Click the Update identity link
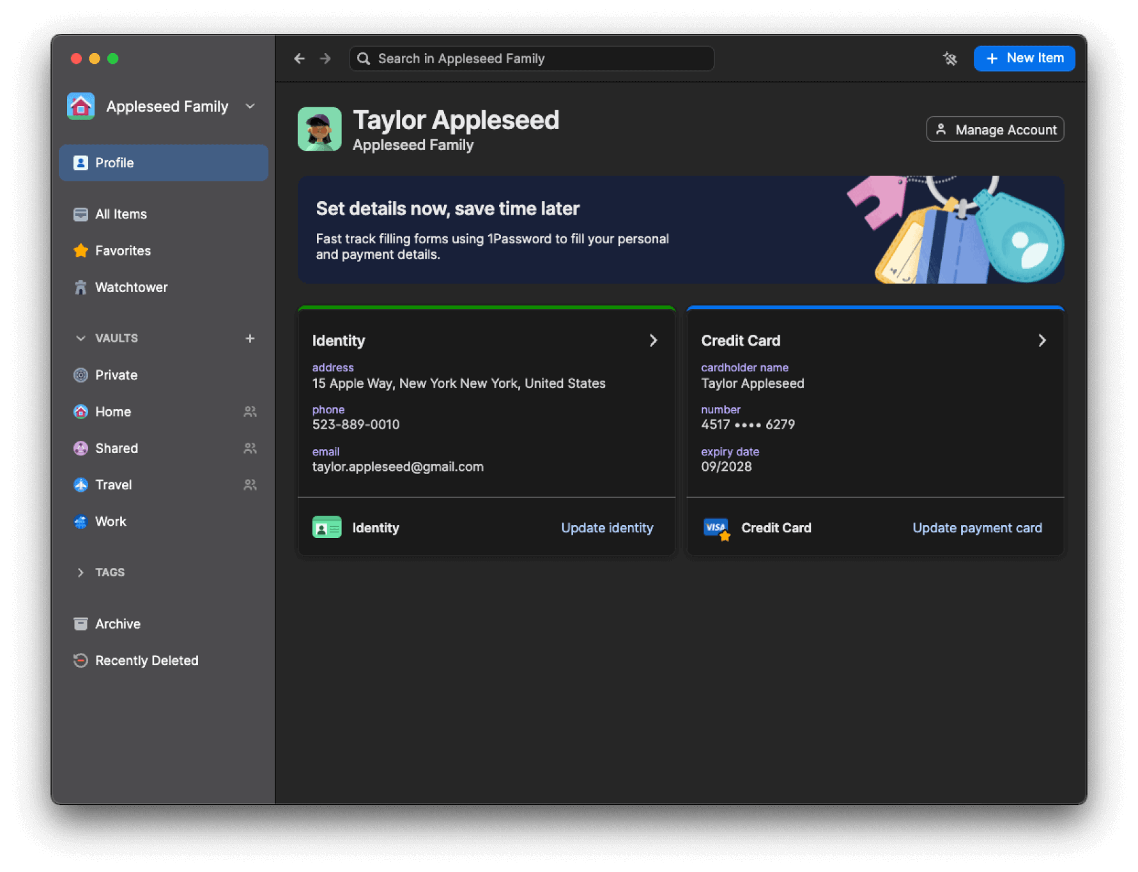 [x=606, y=527]
